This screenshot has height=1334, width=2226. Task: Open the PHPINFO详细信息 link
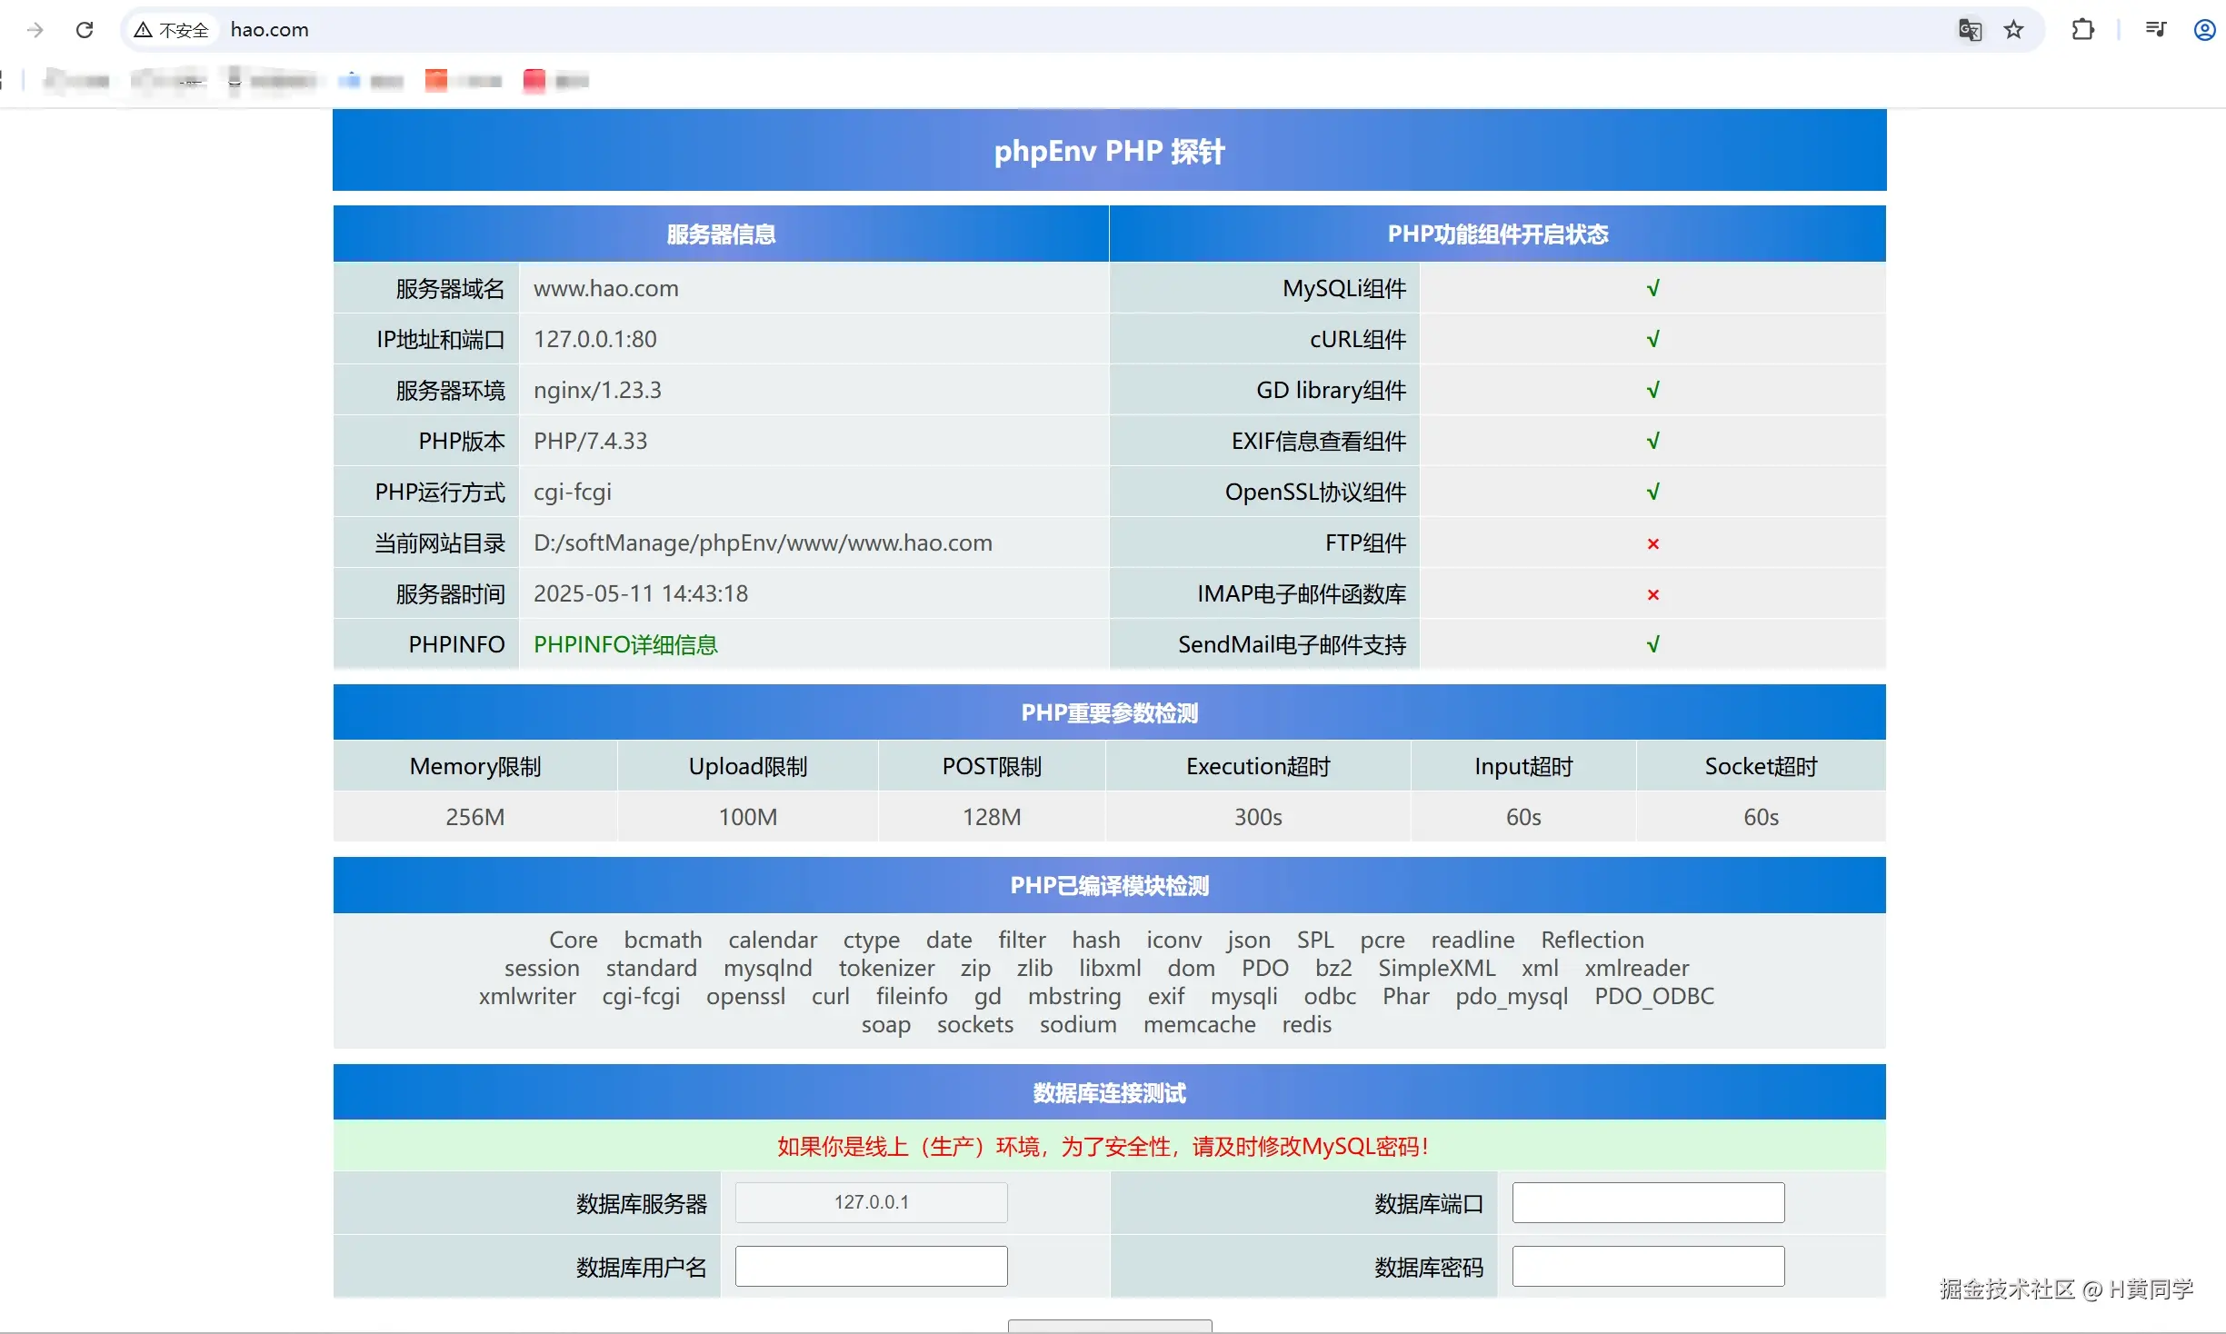(625, 645)
